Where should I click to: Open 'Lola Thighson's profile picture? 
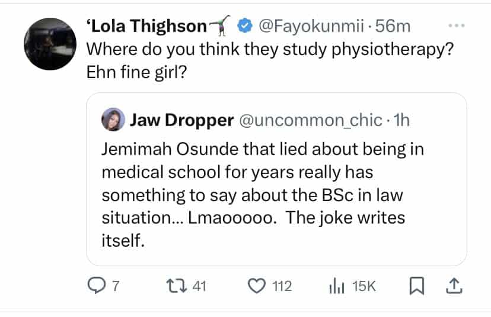[50, 44]
